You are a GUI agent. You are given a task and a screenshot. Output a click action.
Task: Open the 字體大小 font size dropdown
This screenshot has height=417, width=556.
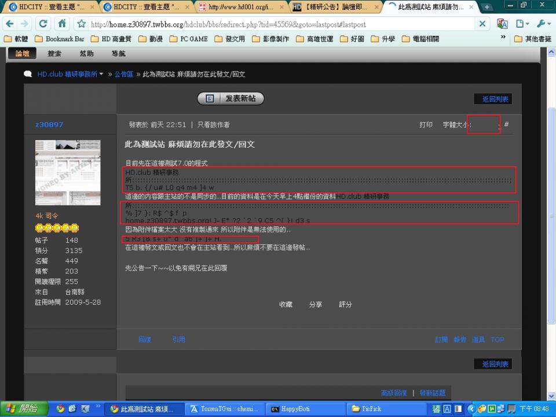click(x=484, y=125)
